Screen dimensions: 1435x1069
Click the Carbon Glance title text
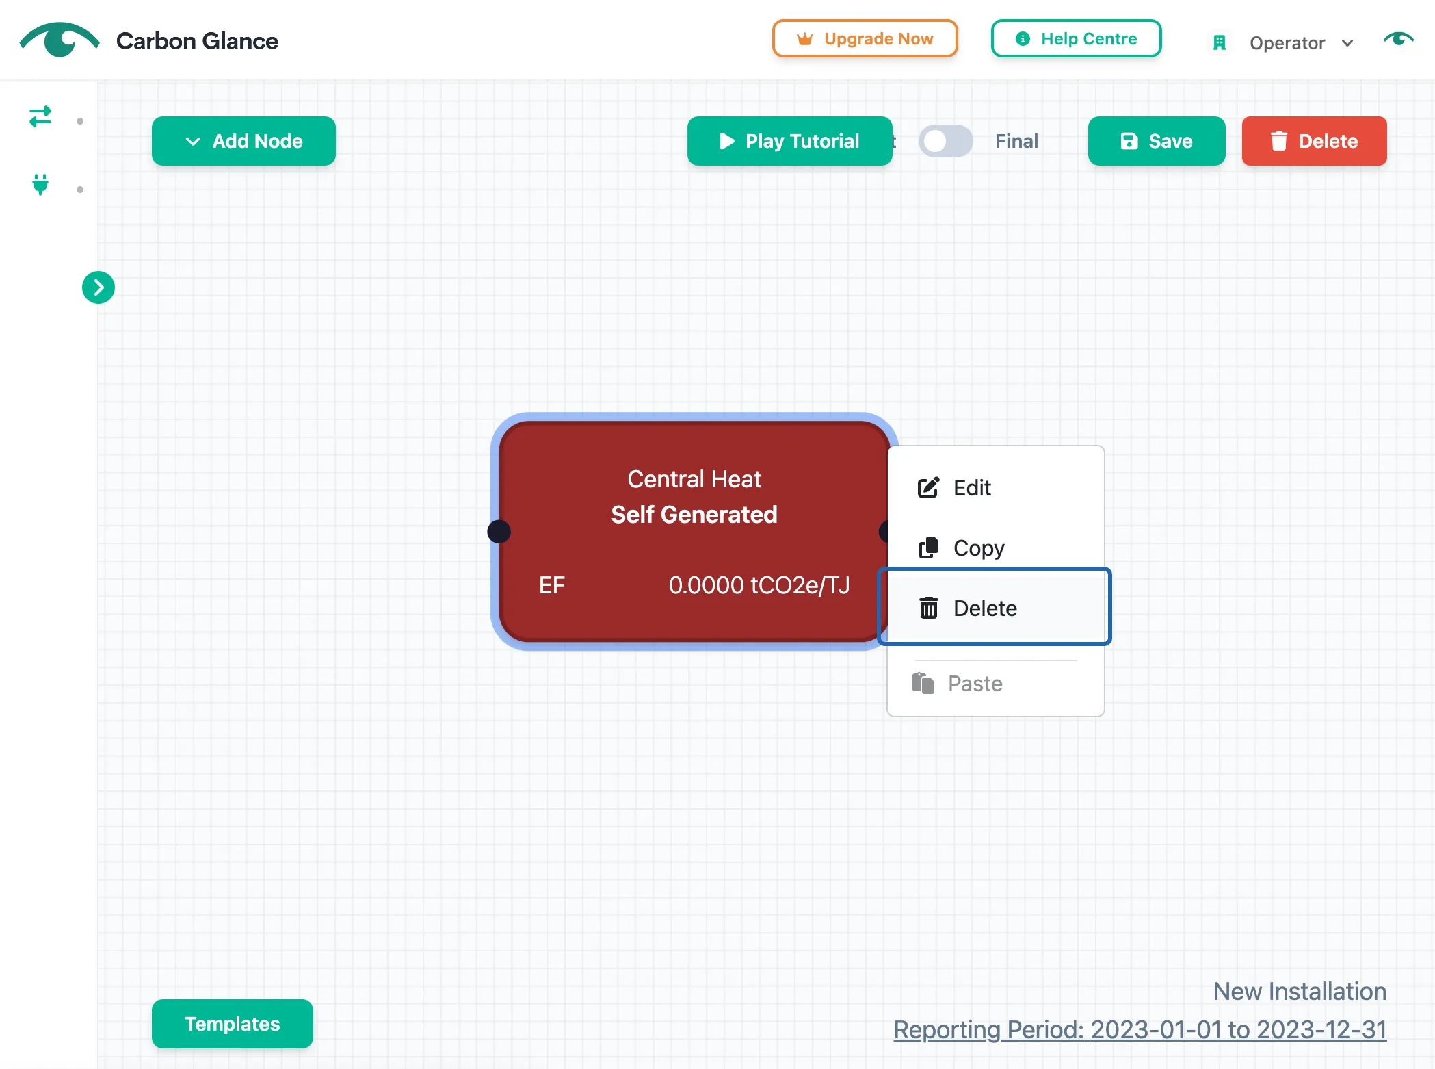pyautogui.click(x=197, y=41)
